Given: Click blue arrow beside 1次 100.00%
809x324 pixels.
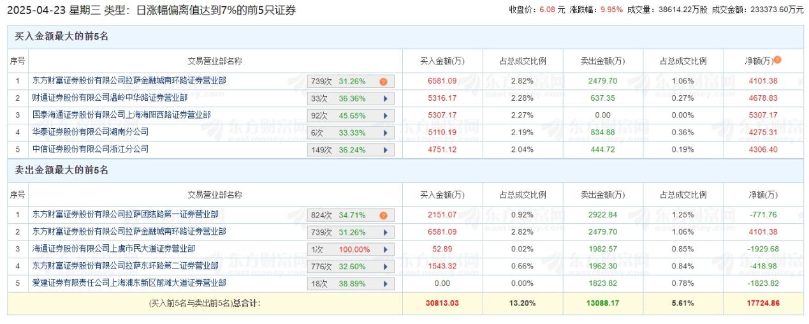Looking at the screenshot, I should [385, 249].
